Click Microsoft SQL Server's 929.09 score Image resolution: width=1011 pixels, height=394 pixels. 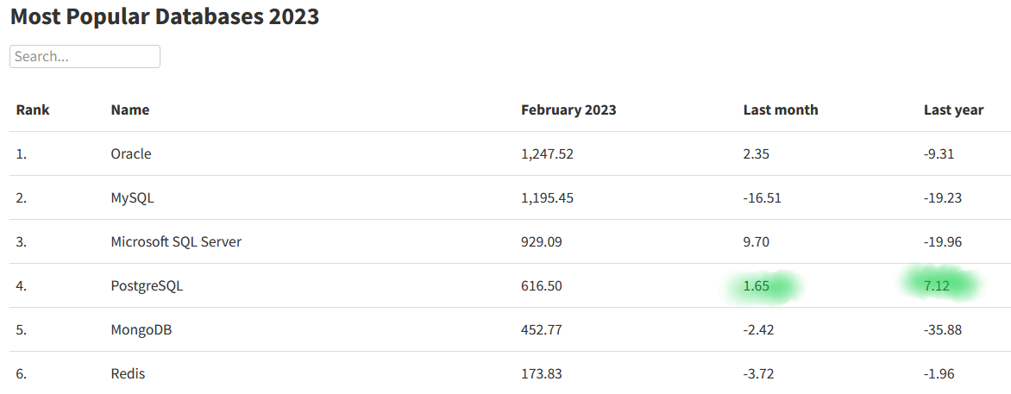(542, 241)
